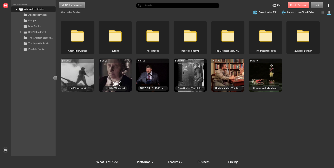Open The Greatest Story N... folder in grid
334x168 pixels.
pyautogui.click(x=228, y=38)
